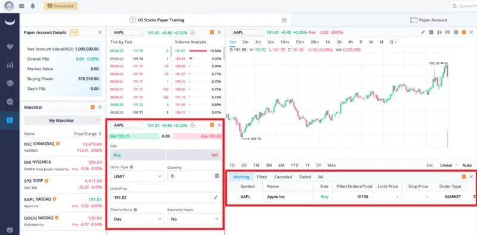The width and height of the screenshot is (477, 235).
Task: Switch to the All orders tab
Action: 321,177
